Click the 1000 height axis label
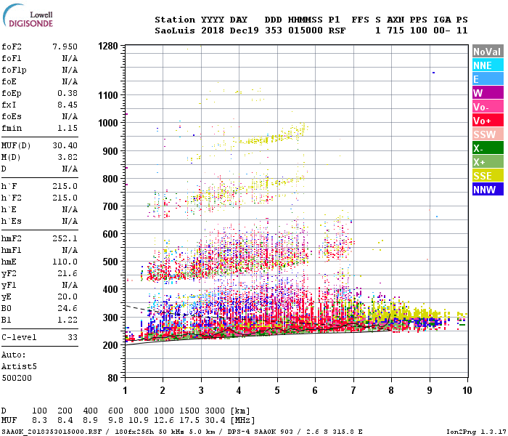This screenshot has width=508, height=436. pos(108,123)
